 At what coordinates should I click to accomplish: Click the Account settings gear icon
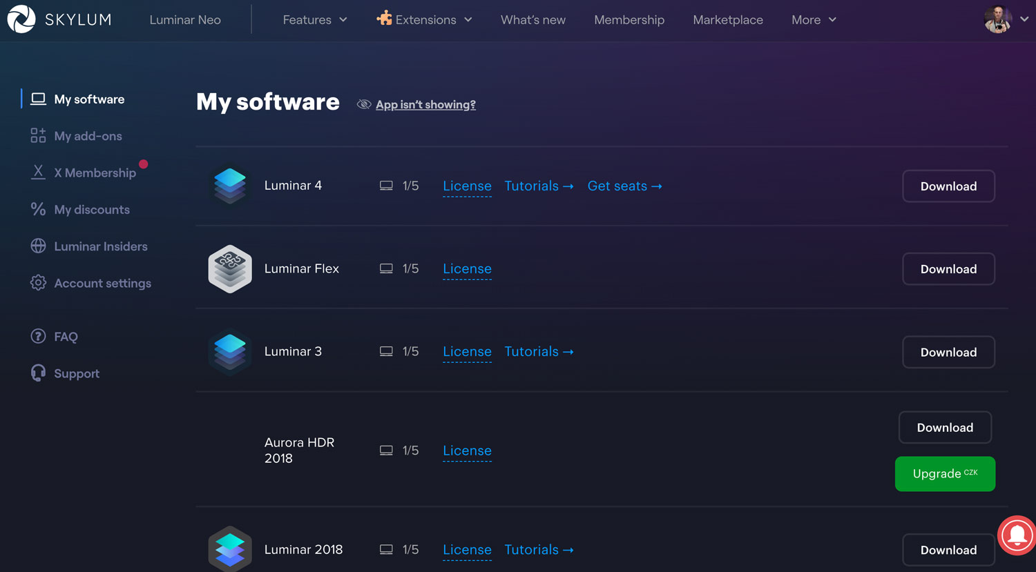38,283
